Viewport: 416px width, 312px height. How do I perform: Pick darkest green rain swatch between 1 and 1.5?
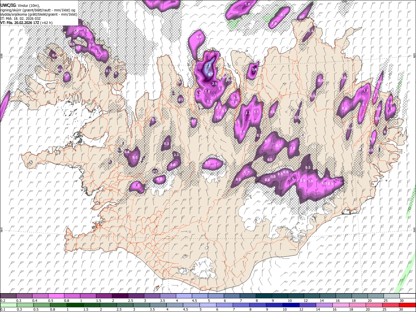75,305
